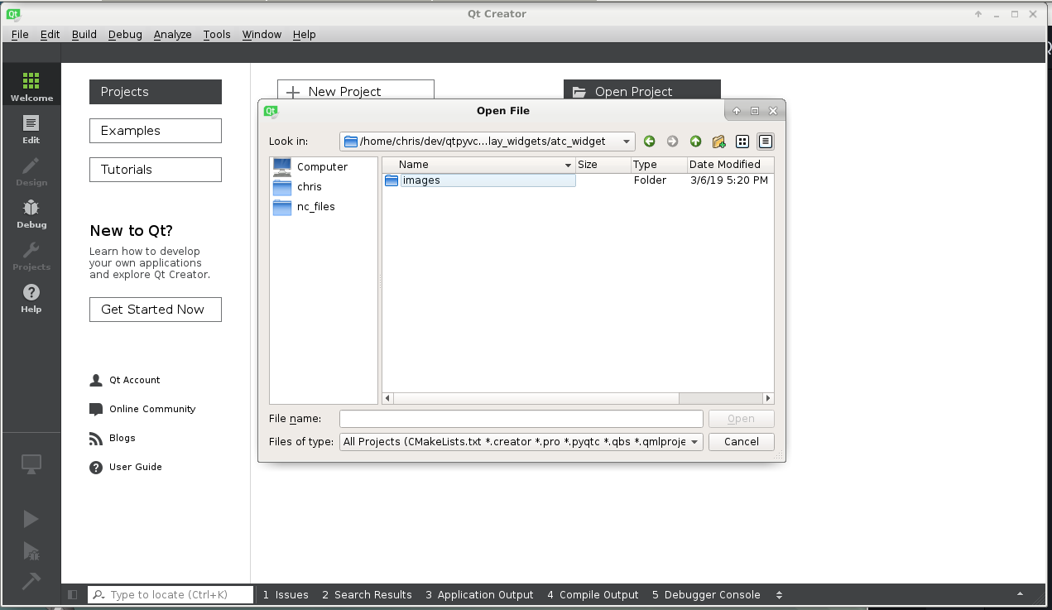Open the File menu
1052x610 pixels.
click(x=20, y=34)
